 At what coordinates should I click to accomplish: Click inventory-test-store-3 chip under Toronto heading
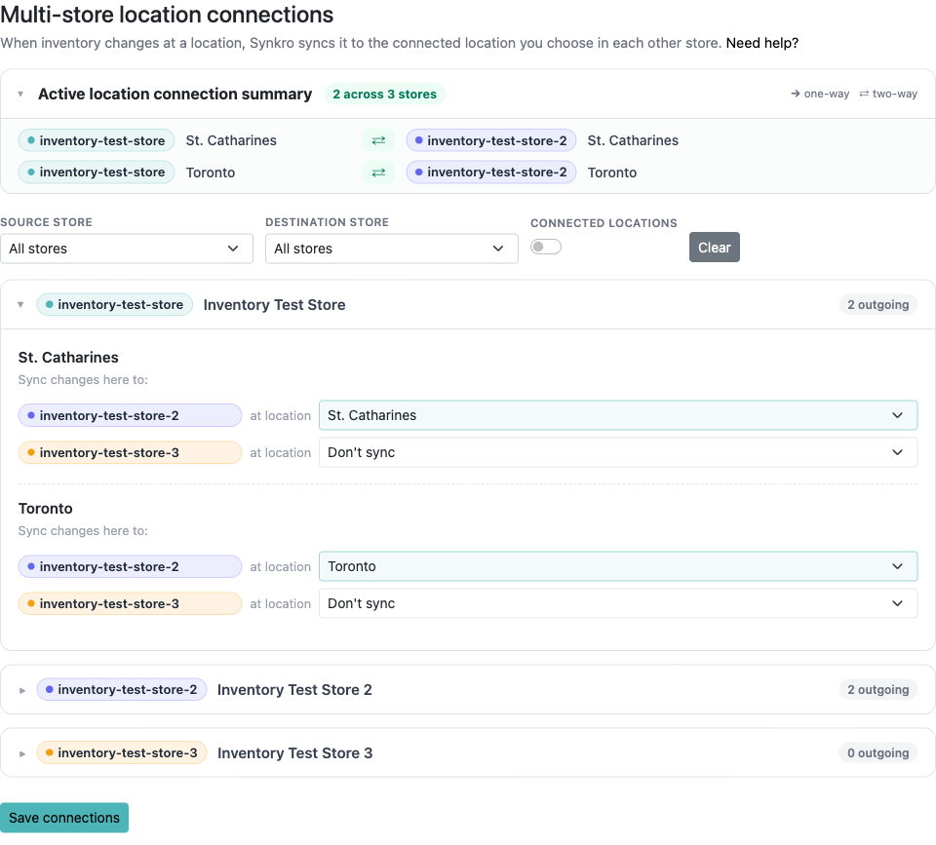(130, 603)
